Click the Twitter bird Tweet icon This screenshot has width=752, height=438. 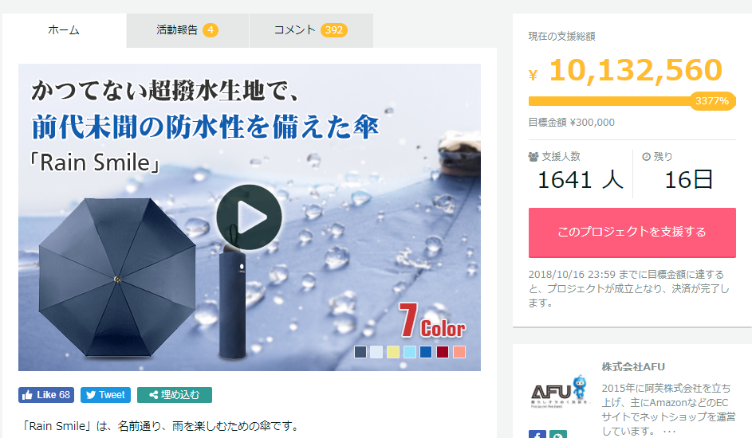pyautogui.click(x=91, y=395)
